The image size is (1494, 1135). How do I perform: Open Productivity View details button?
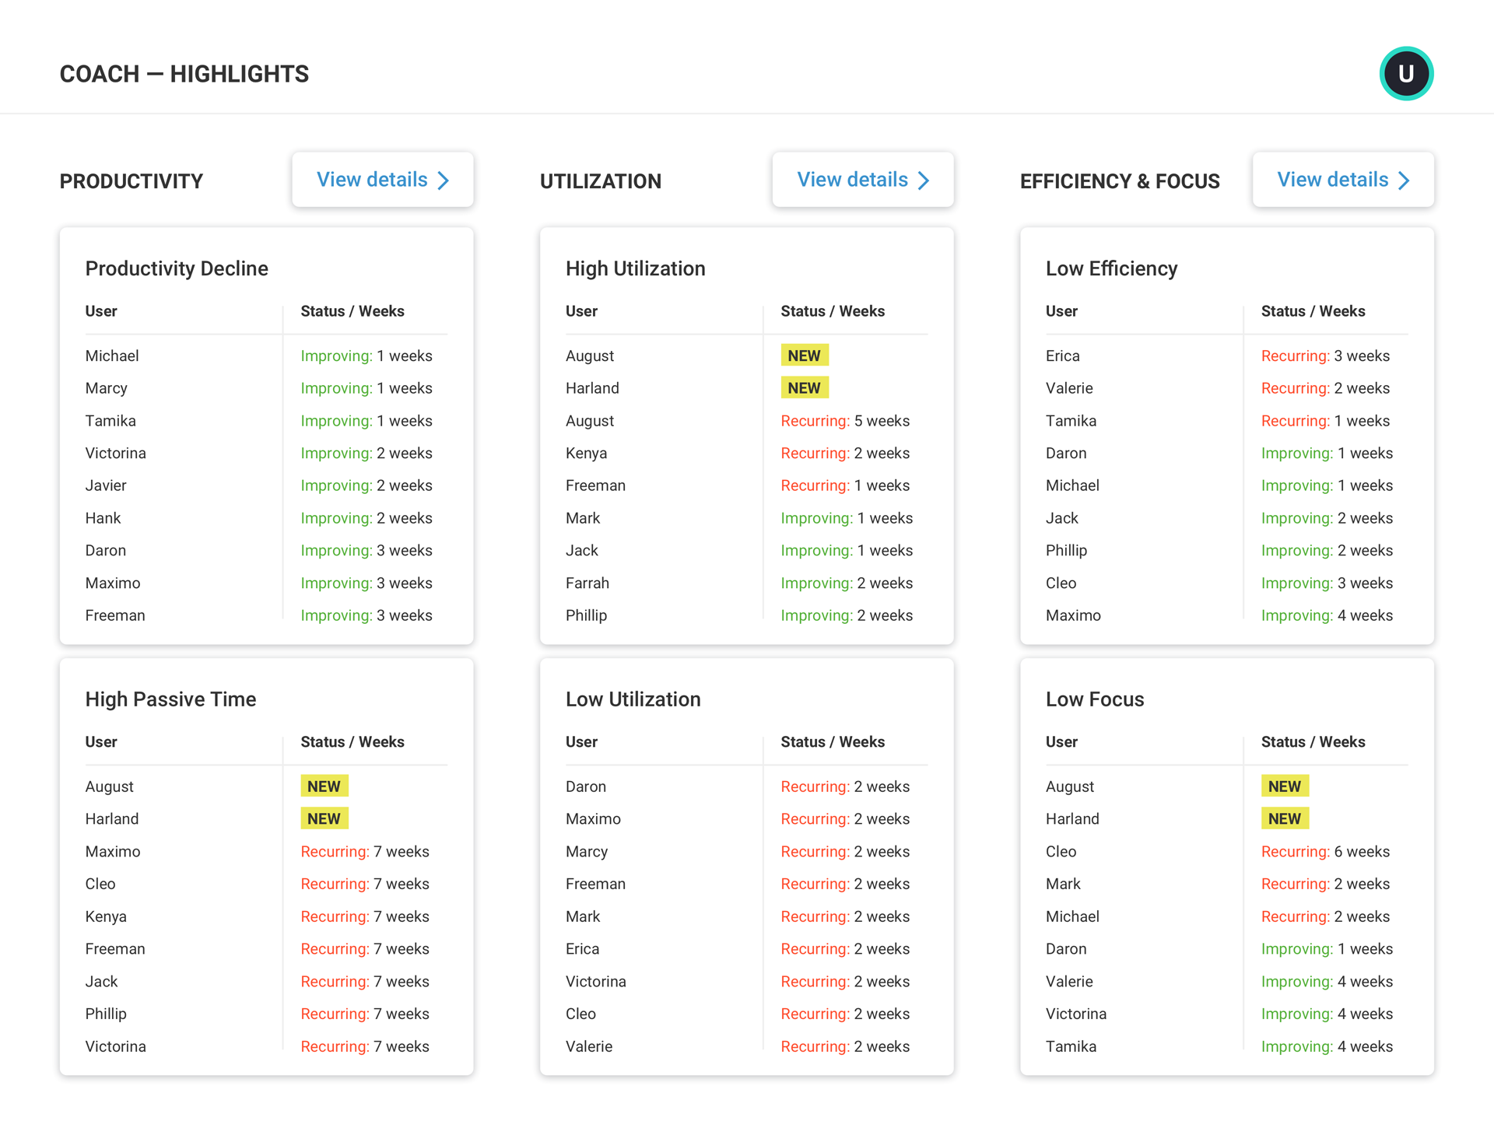[382, 180]
